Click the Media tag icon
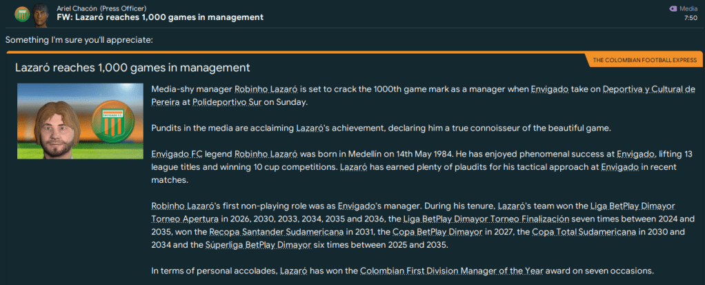 pos(673,8)
